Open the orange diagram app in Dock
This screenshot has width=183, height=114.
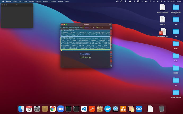tap(123, 109)
